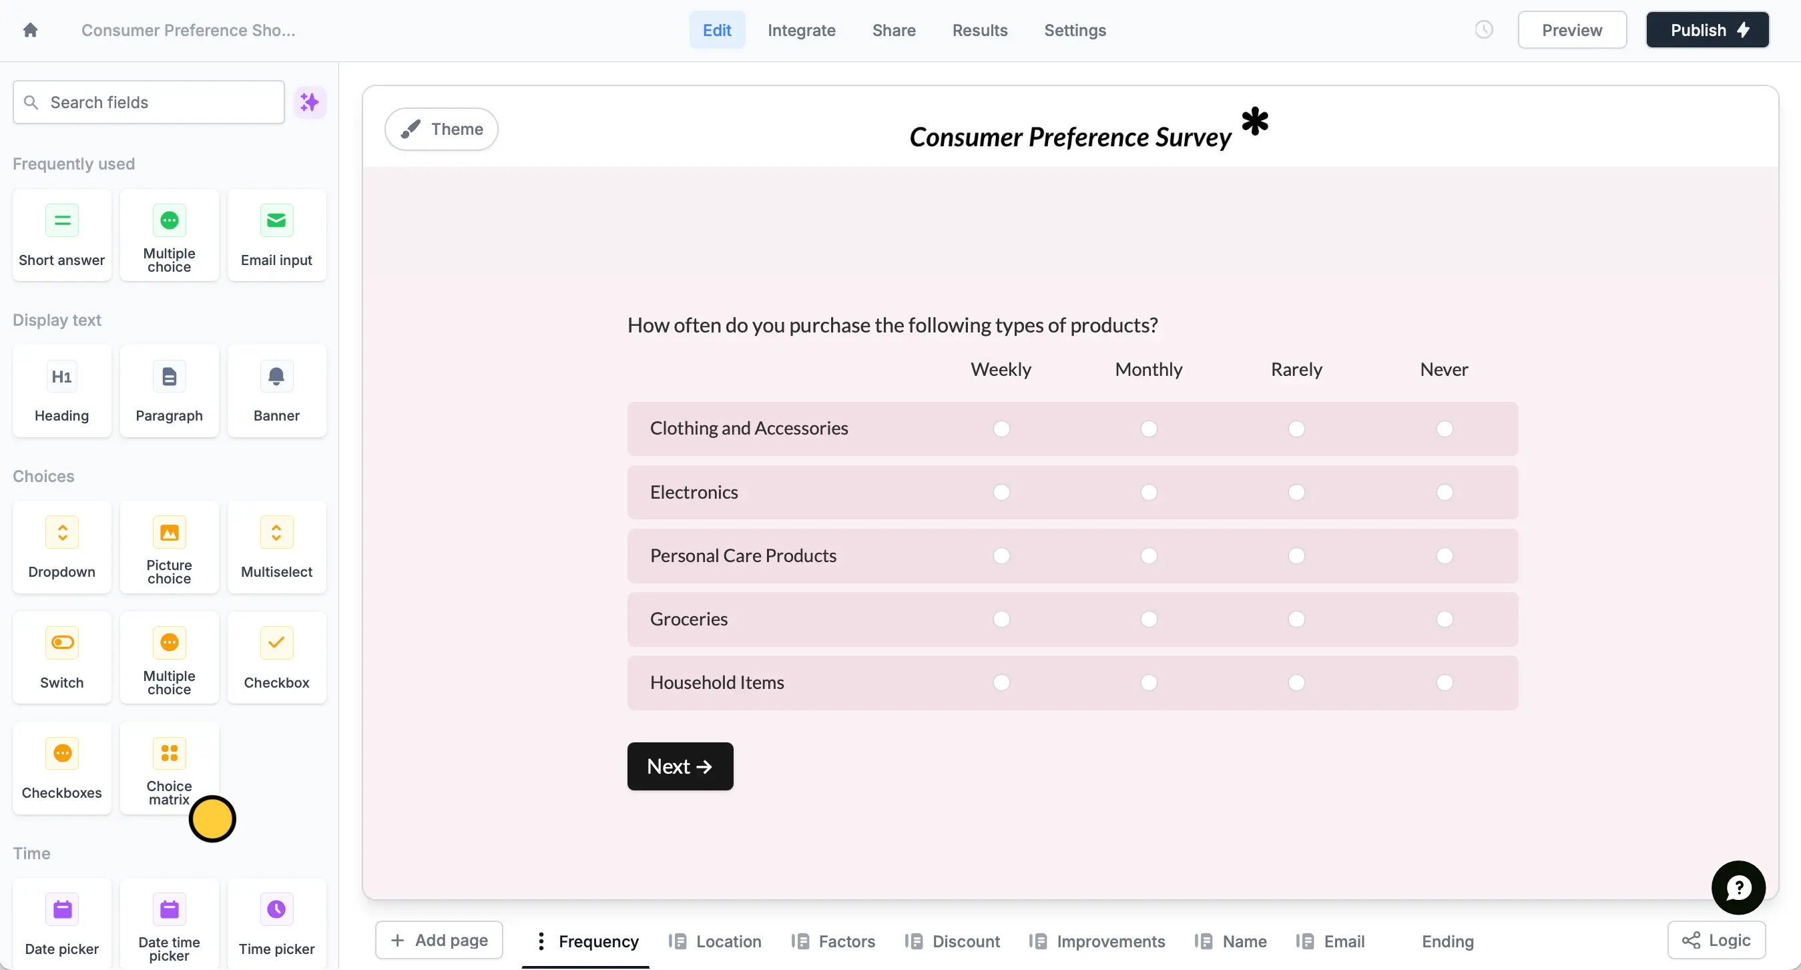
Task: Click the Publish button
Action: click(x=1708, y=30)
